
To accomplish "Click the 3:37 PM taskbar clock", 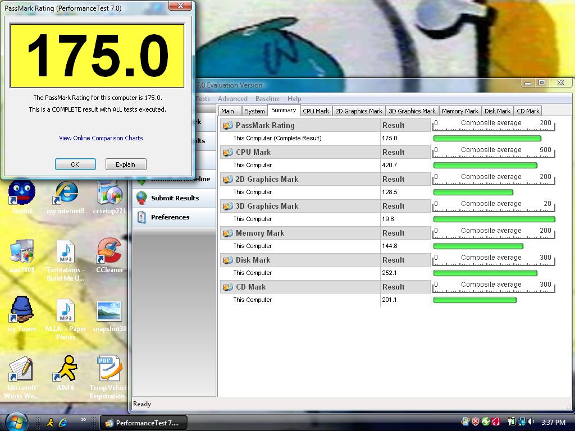I will click(x=553, y=422).
